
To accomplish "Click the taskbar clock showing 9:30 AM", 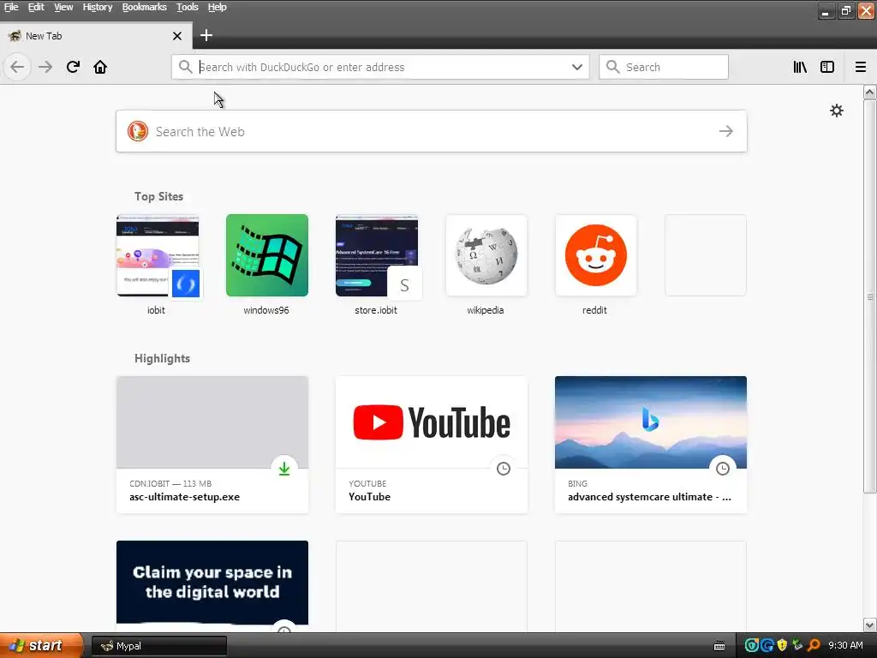I will coord(845,646).
